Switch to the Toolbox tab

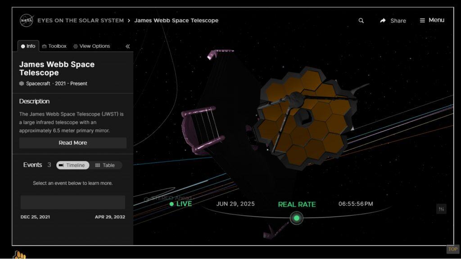click(54, 46)
